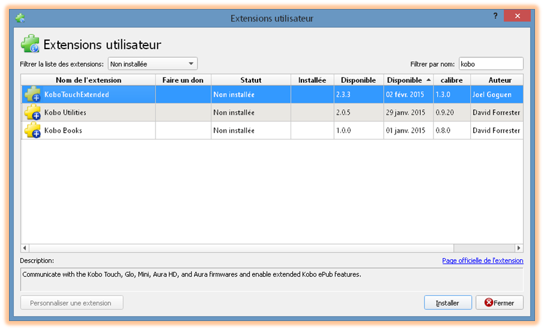Click date 02 févr. 2015 cell
This screenshot has height=330, width=544.
[x=408, y=95]
